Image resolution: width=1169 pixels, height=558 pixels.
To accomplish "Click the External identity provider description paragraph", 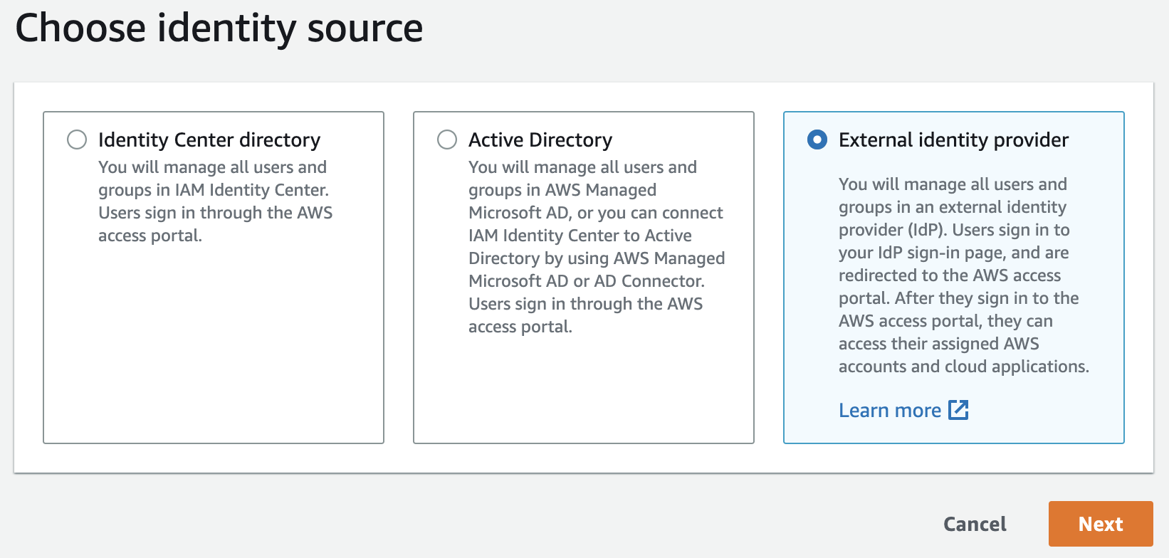I will pyautogui.click(x=963, y=275).
